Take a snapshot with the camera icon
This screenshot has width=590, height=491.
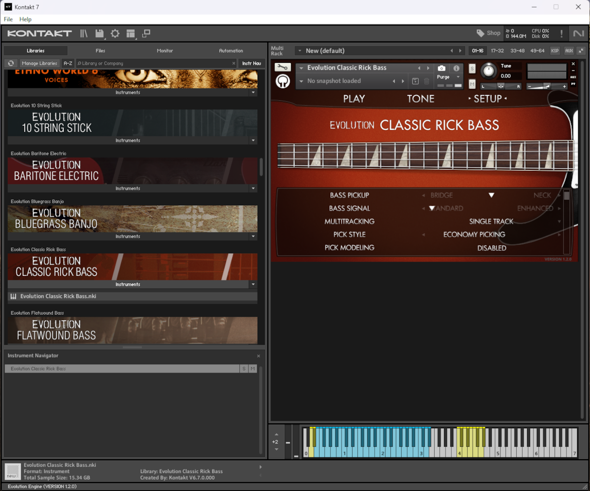click(442, 68)
